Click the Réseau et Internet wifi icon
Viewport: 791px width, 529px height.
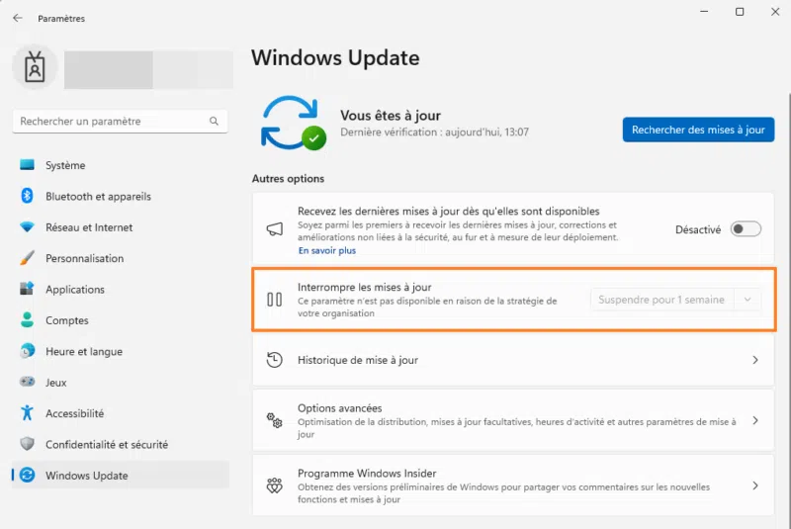pos(27,227)
